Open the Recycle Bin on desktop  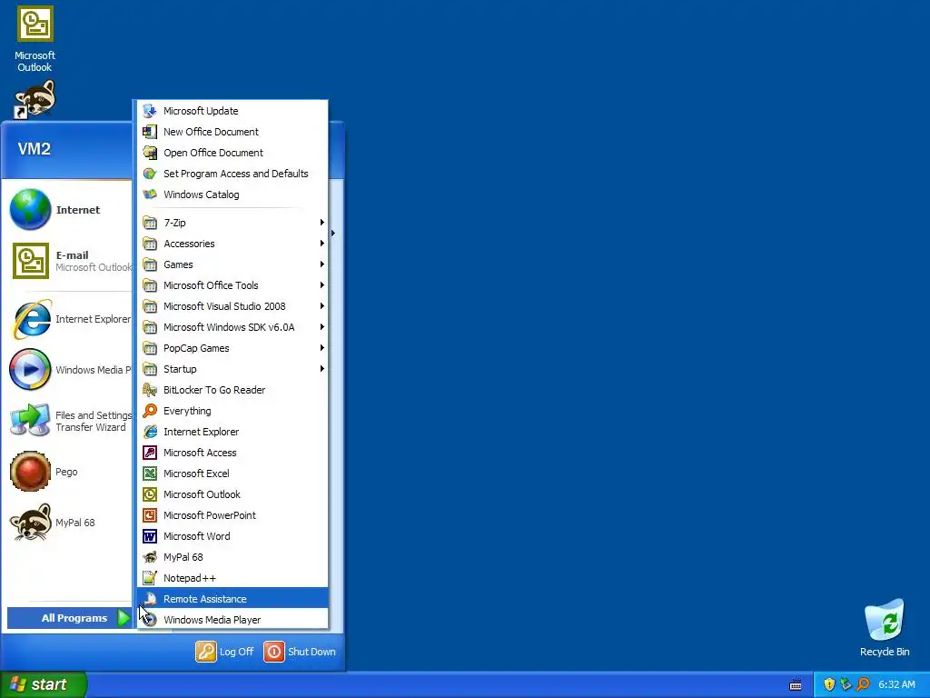coord(885,628)
